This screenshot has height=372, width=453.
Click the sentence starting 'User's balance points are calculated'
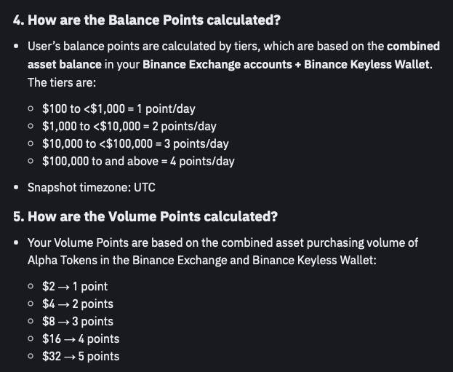(233, 64)
